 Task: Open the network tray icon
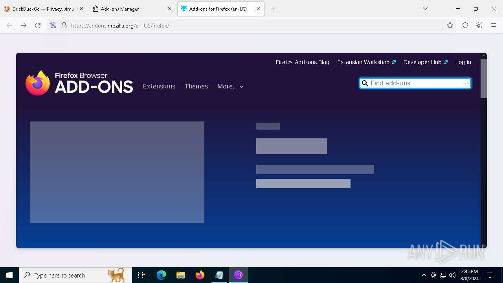443,275
